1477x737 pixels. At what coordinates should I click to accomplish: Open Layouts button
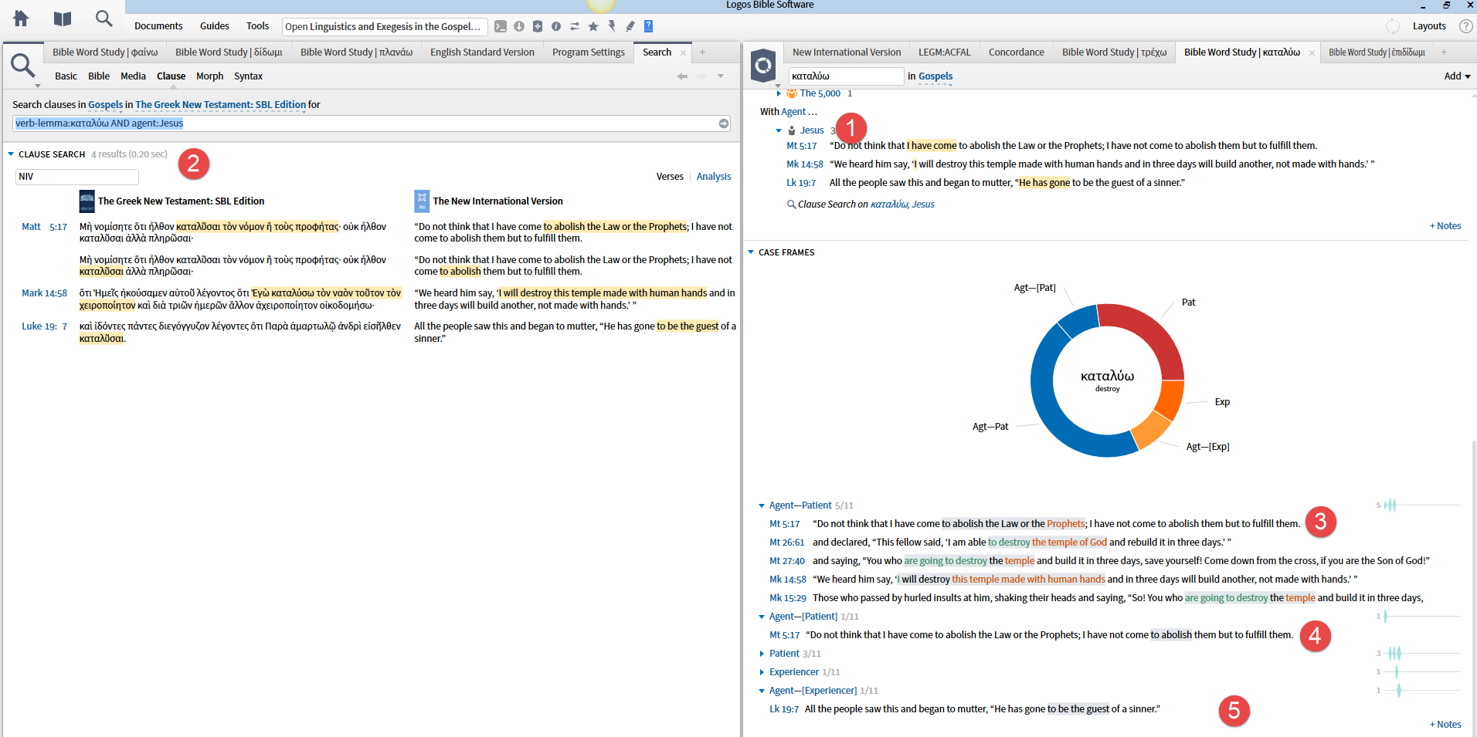coord(1429,26)
